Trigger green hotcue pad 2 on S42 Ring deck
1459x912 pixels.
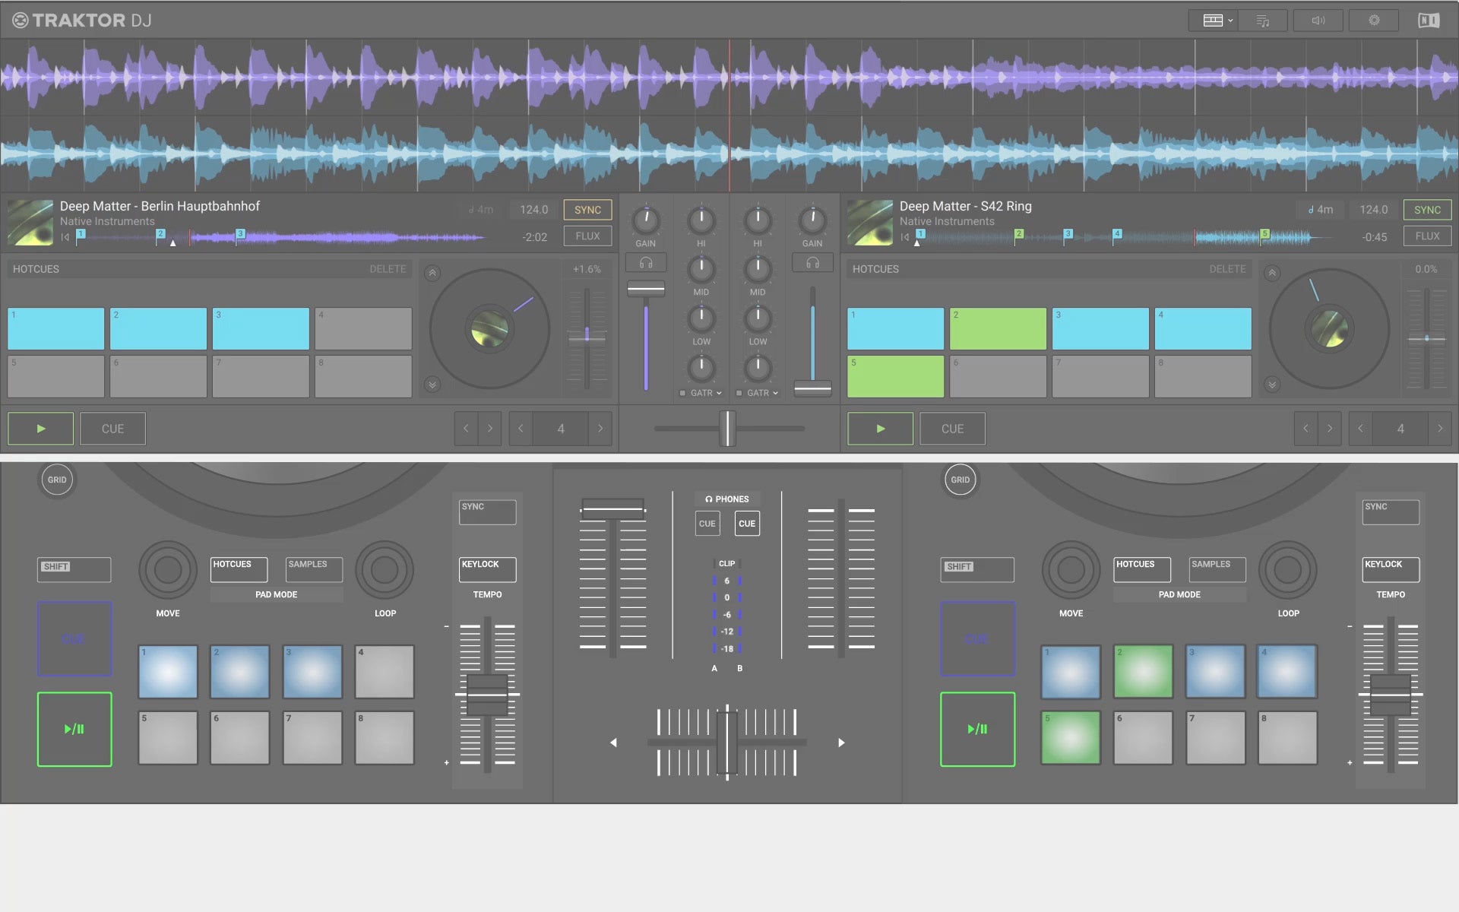(x=998, y=328)
